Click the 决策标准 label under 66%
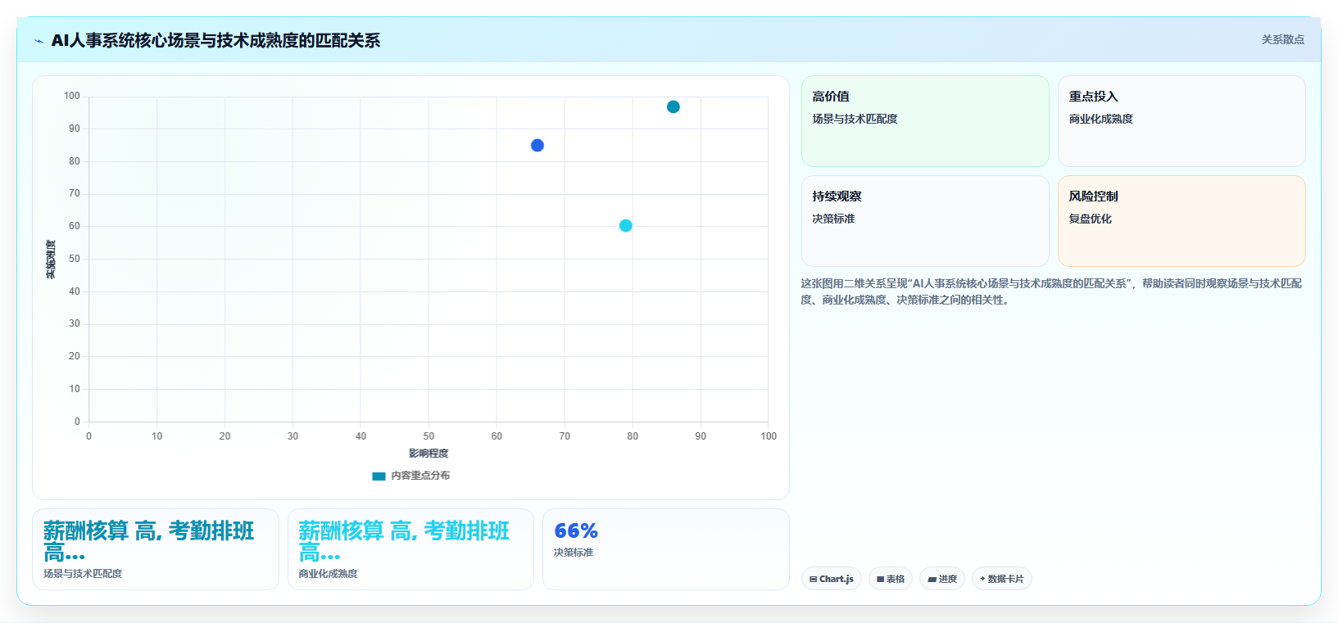1338x623 pixels. pos(574,553)
